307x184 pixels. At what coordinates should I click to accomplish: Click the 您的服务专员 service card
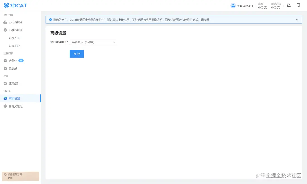(20, 176)
